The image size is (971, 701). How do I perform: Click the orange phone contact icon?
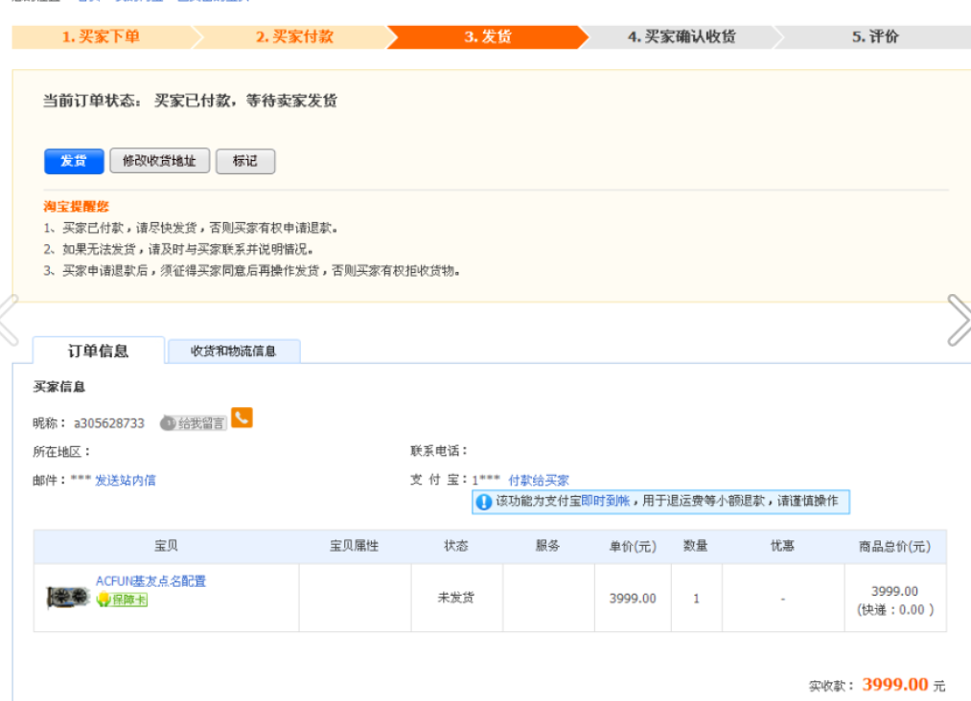pos(242,418)
